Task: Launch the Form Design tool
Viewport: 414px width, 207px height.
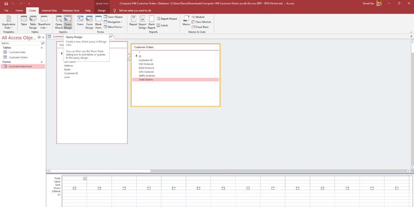Action: point(89,22)
